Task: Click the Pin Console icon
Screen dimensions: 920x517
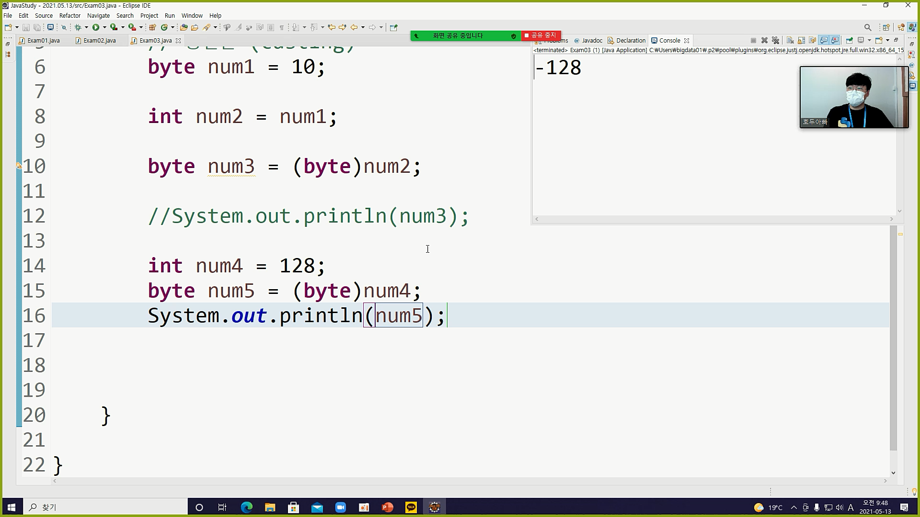Action: coord(849,40)
